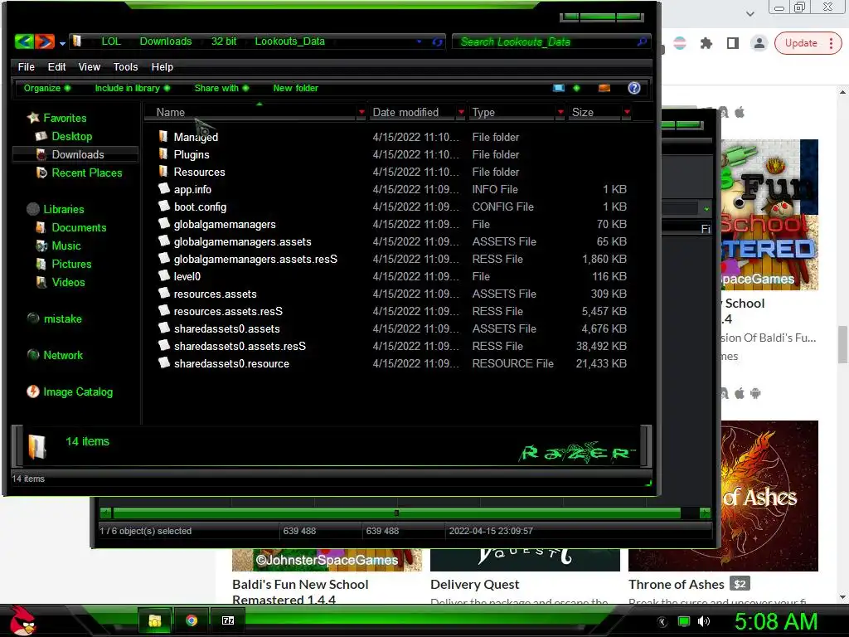This screenshot has height=637, width=849.
Task: Open the Type column filter dropdown
Action: point(560,112)
